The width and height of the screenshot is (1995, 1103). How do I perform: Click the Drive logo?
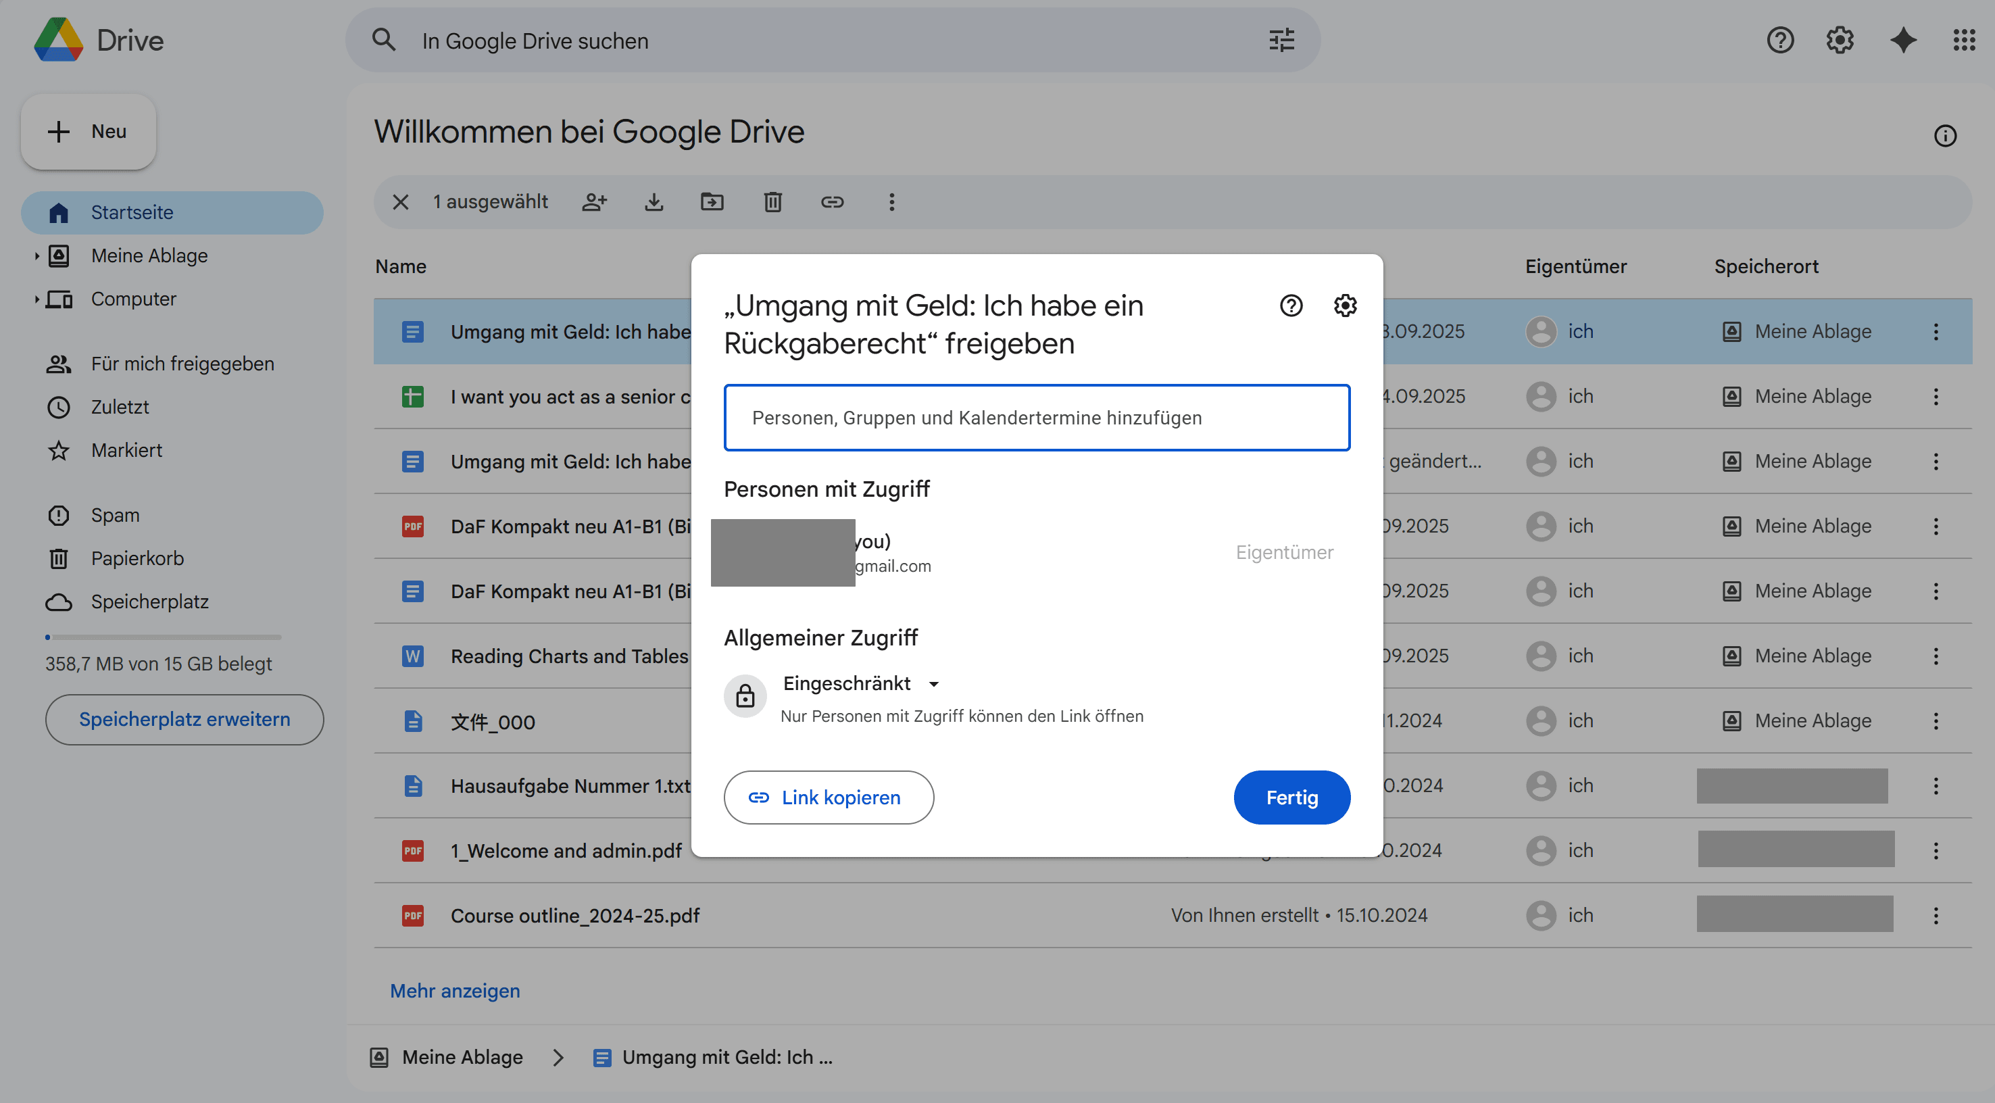click(x=99, y=39)
